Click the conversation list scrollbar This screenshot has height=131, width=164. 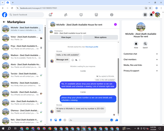[x=45, y=47]
